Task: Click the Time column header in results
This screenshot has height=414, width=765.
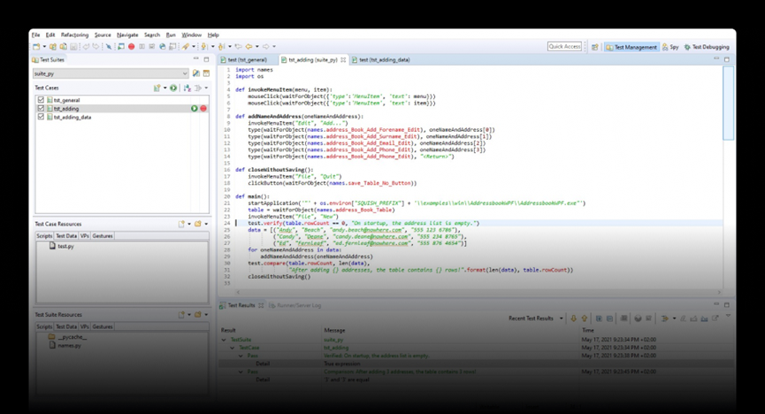Action: (x=588, y=331)
